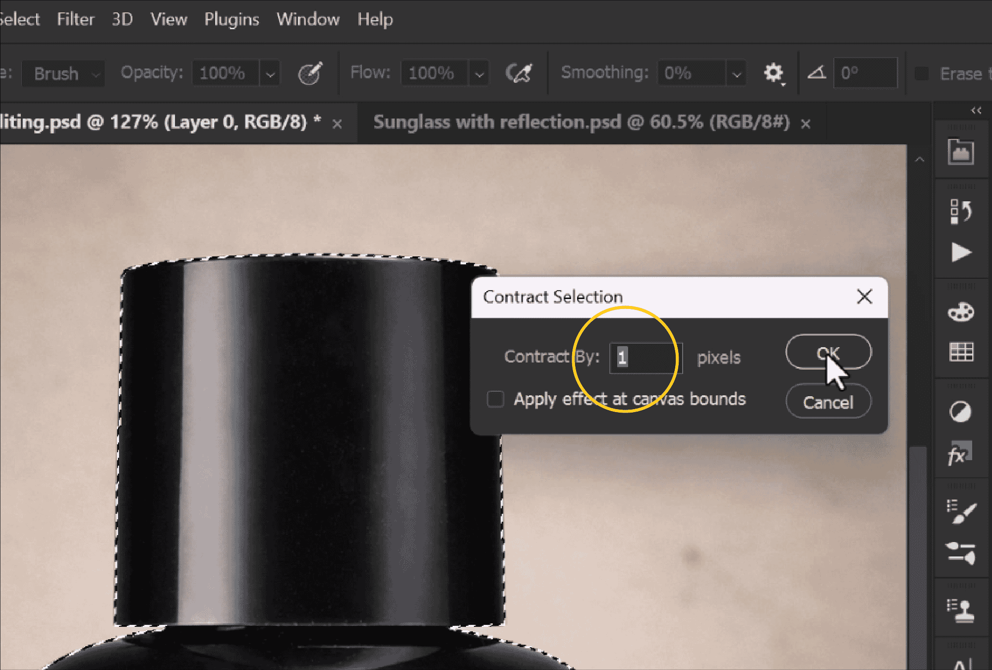Confirm Contract Selection with OK
Screen dimensions: 992x670
pos(828,352)
